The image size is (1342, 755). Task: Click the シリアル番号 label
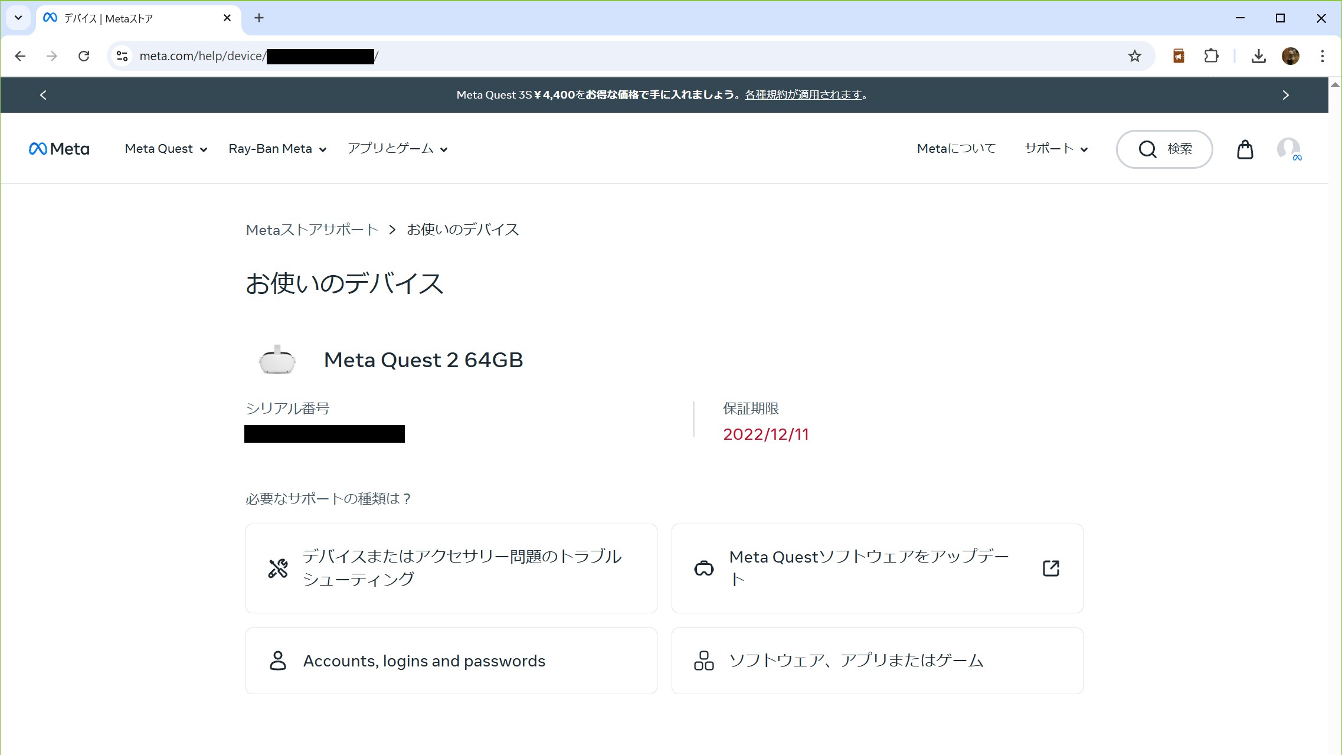click(x=287, y=408)
